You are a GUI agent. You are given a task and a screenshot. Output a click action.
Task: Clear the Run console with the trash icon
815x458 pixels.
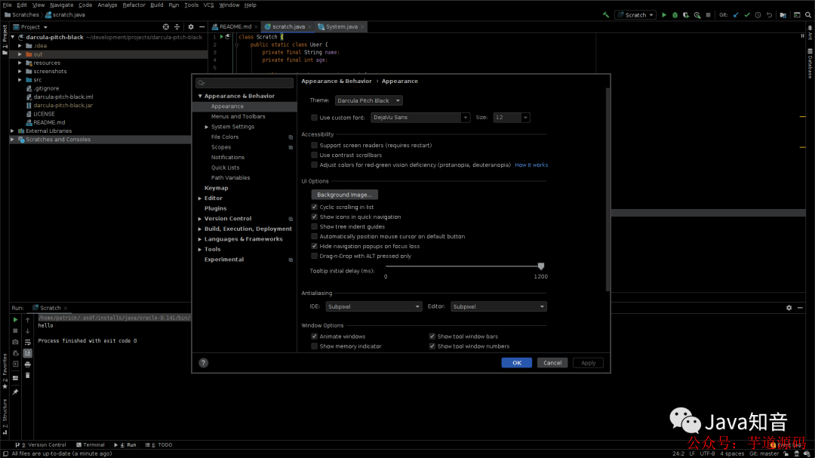point(28,375)
